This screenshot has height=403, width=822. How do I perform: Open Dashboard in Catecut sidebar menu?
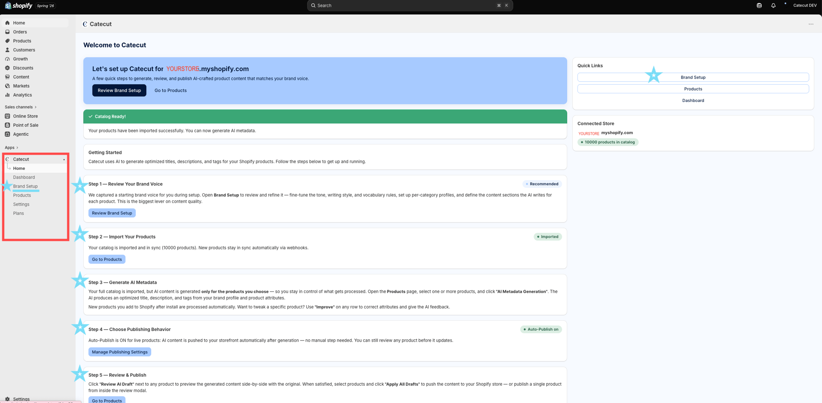pos(24,177)
